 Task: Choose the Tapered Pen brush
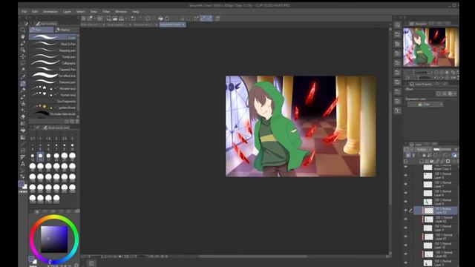pyautogui.click(x=53, y=69)
